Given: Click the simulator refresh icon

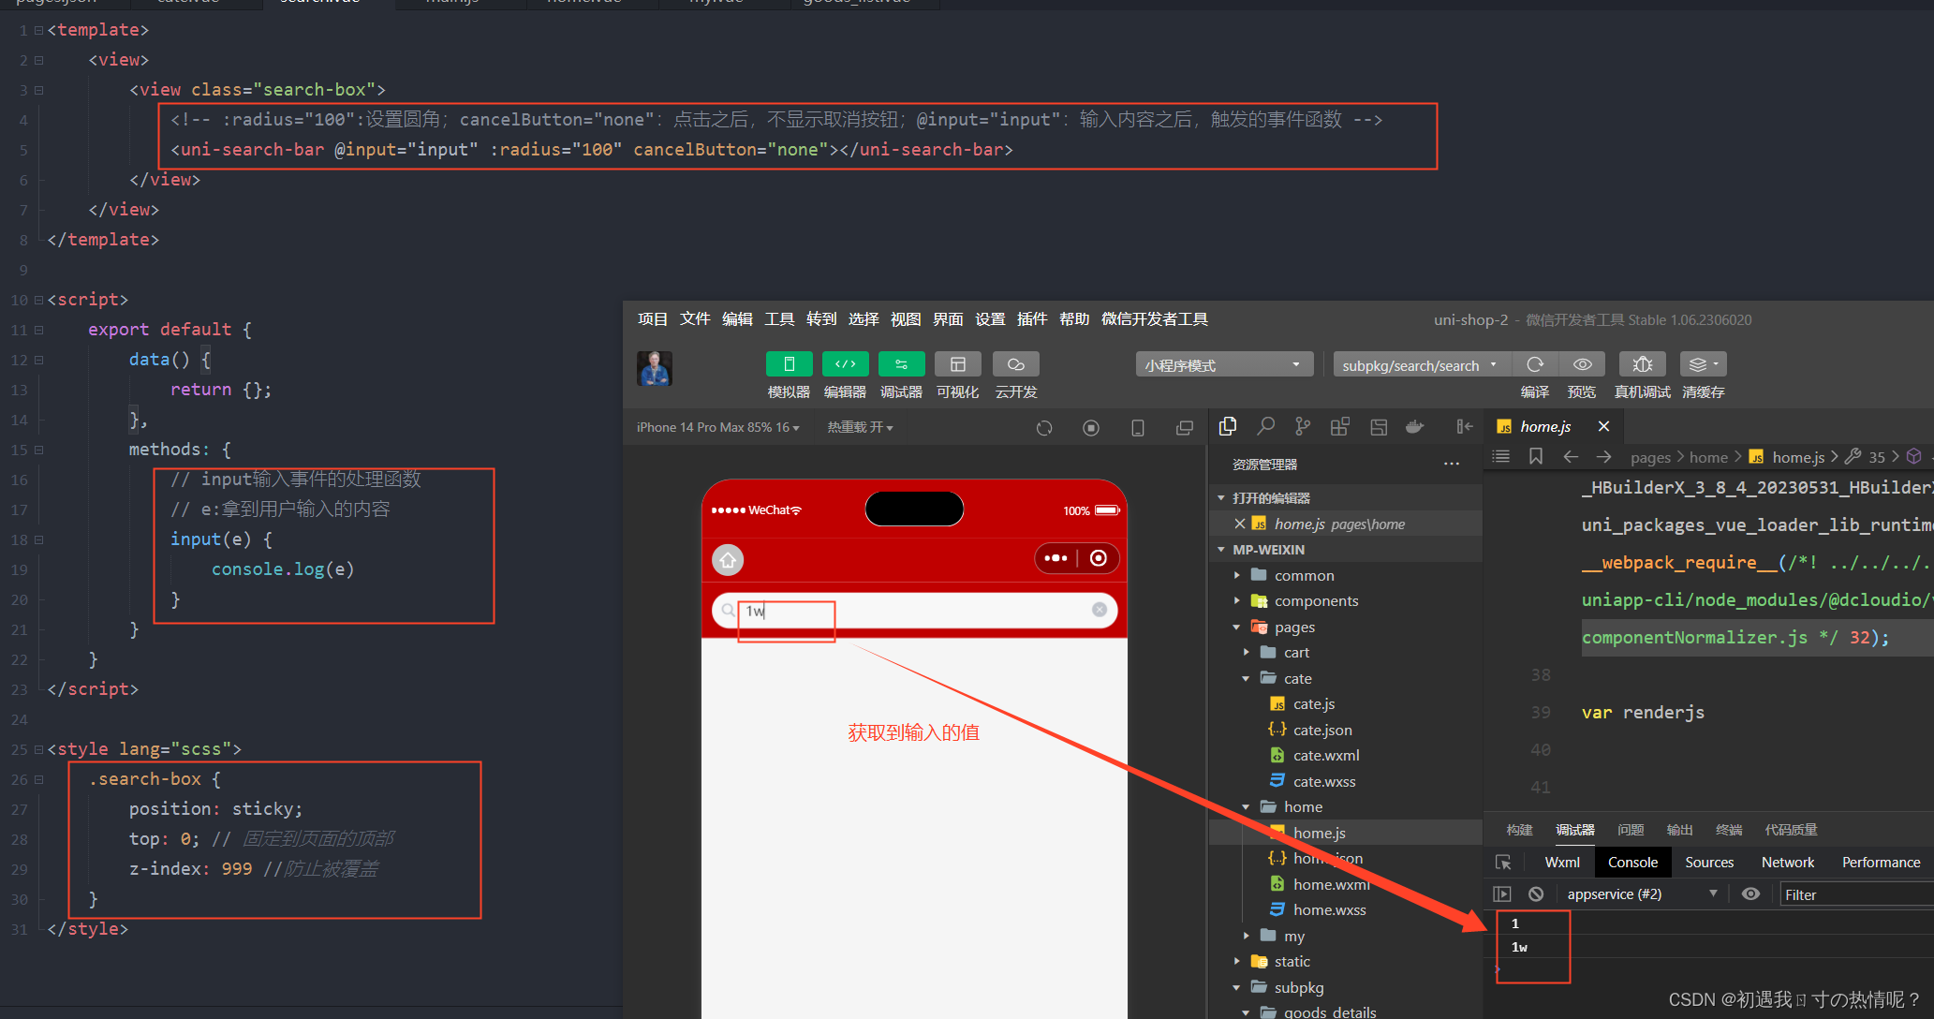Looking at the screenshot, I should coord(1044,428).
